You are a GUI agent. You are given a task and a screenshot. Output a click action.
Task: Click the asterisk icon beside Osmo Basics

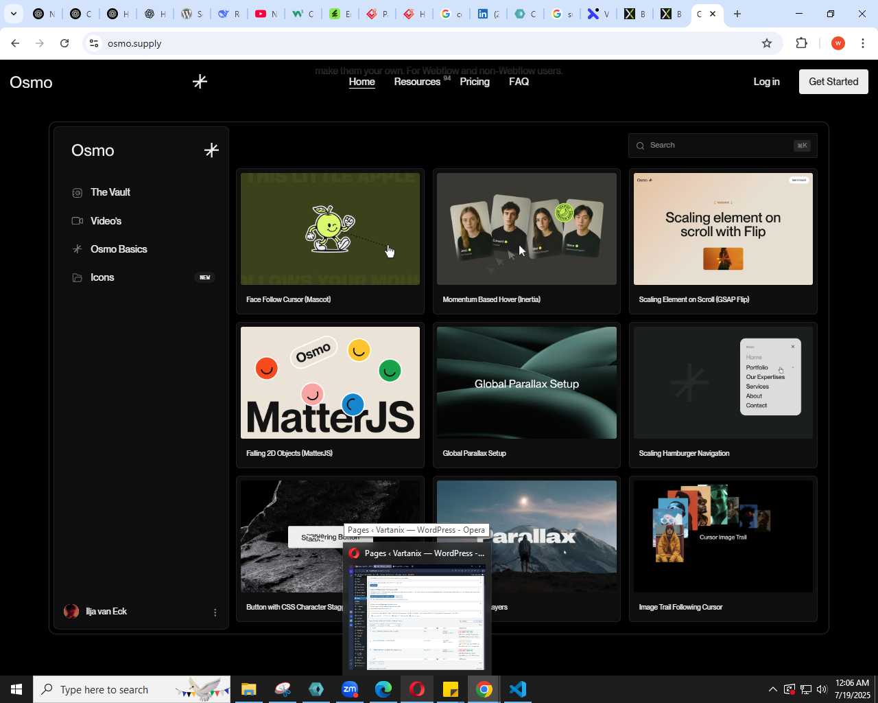click(78, 249)
